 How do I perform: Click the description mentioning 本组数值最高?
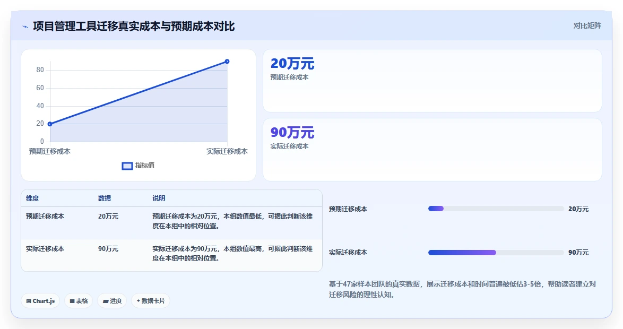[x=232, y=254]
